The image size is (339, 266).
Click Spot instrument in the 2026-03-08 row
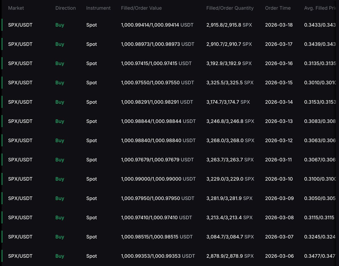(92, 217)
